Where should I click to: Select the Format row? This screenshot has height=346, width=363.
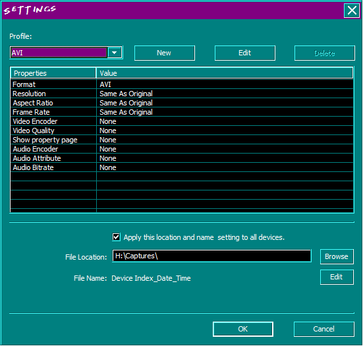click(x=182, y=84)
